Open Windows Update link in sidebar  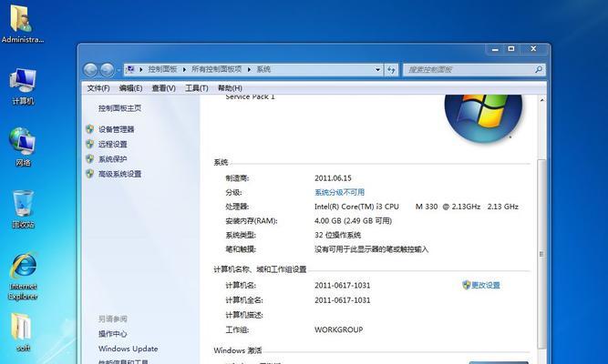128,349
